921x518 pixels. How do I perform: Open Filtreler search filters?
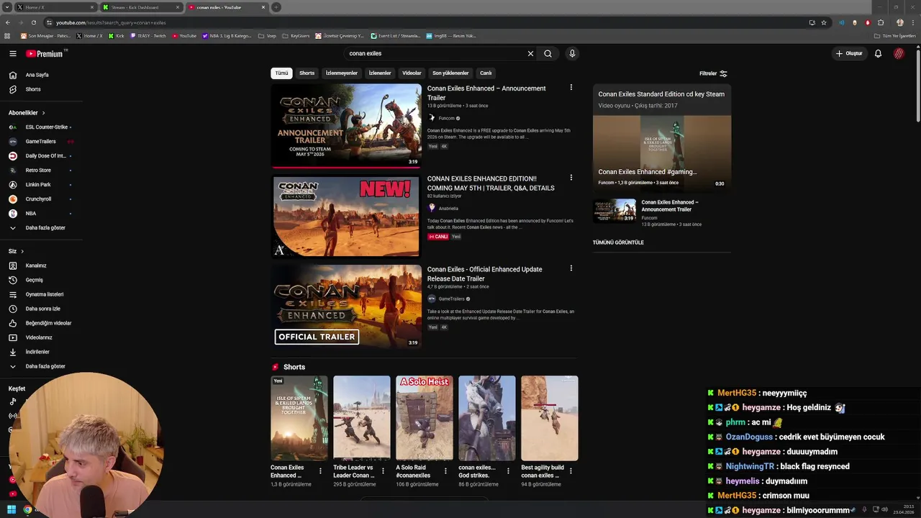[713, 73]
